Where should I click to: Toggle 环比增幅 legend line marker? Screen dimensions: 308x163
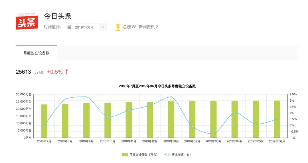pos(167,154)
